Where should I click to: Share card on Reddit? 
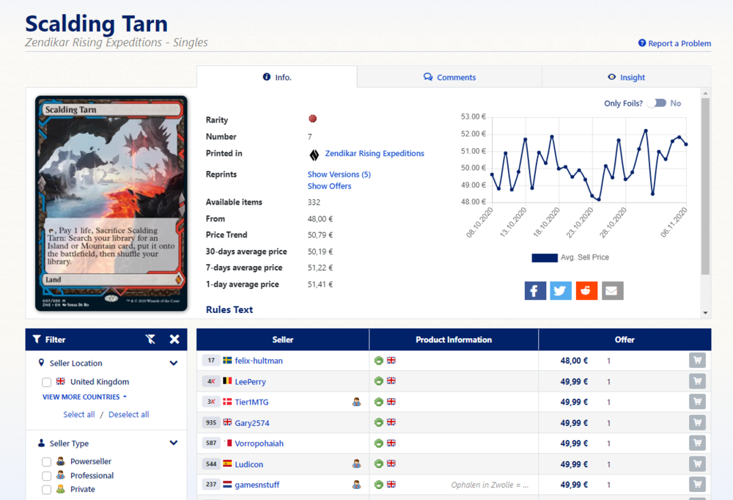tap(586, 291)
